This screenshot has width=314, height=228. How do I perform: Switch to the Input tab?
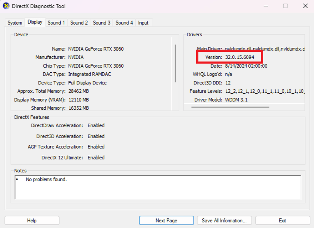click(143, 22)
